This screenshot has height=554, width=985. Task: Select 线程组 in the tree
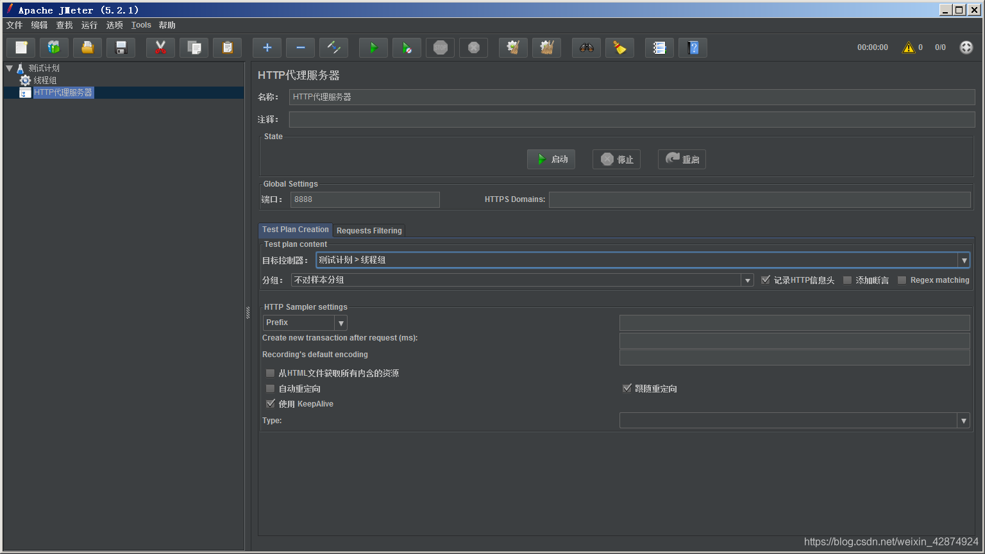click(45, 80)
